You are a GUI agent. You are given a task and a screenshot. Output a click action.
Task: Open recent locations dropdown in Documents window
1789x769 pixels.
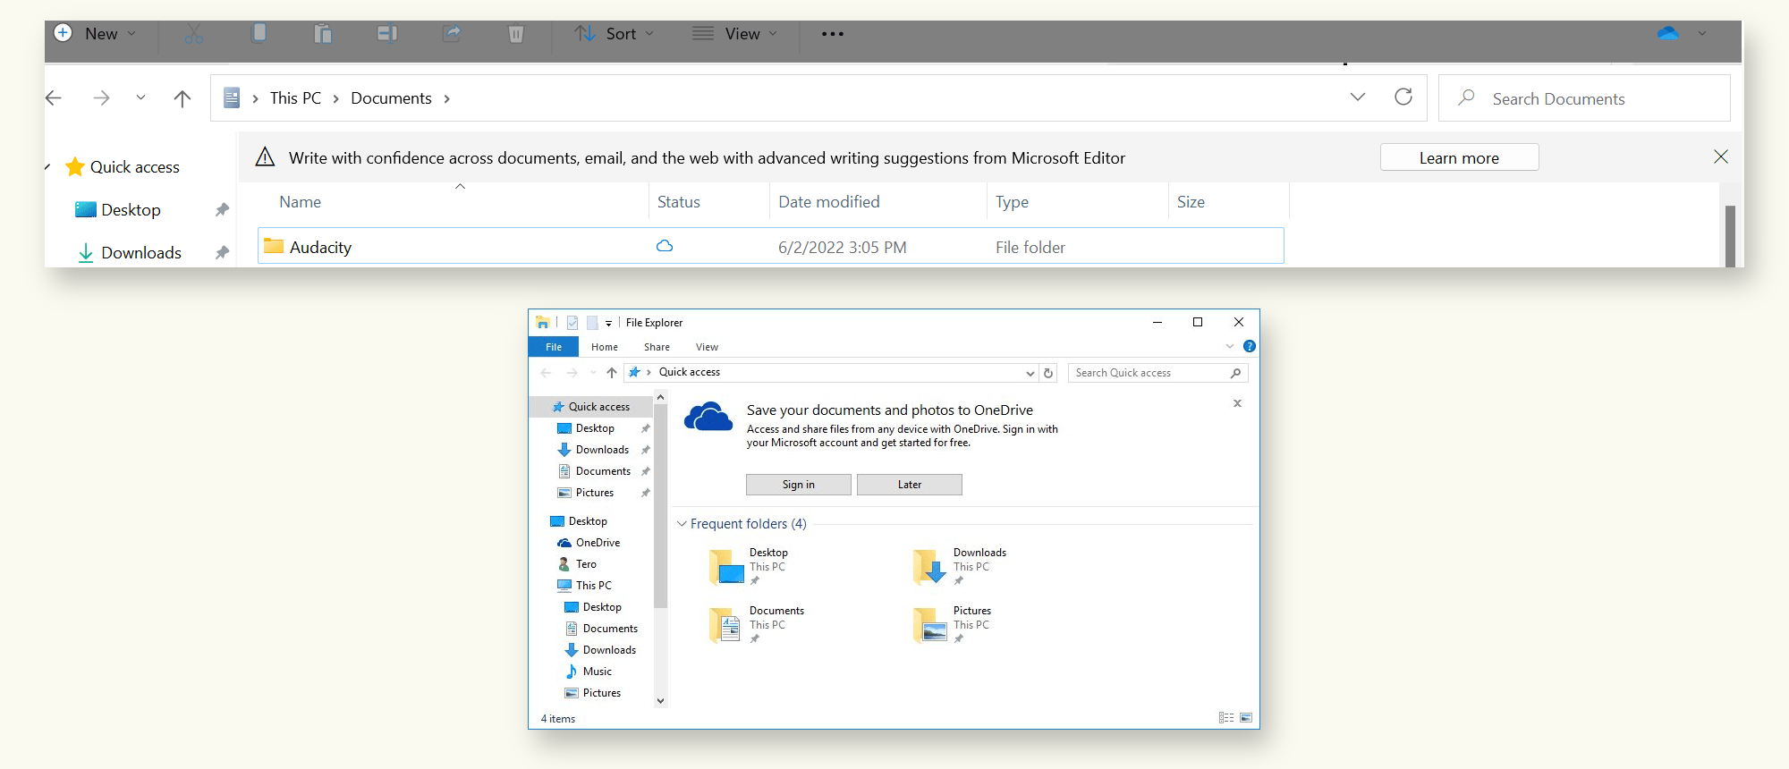point(140,98)
